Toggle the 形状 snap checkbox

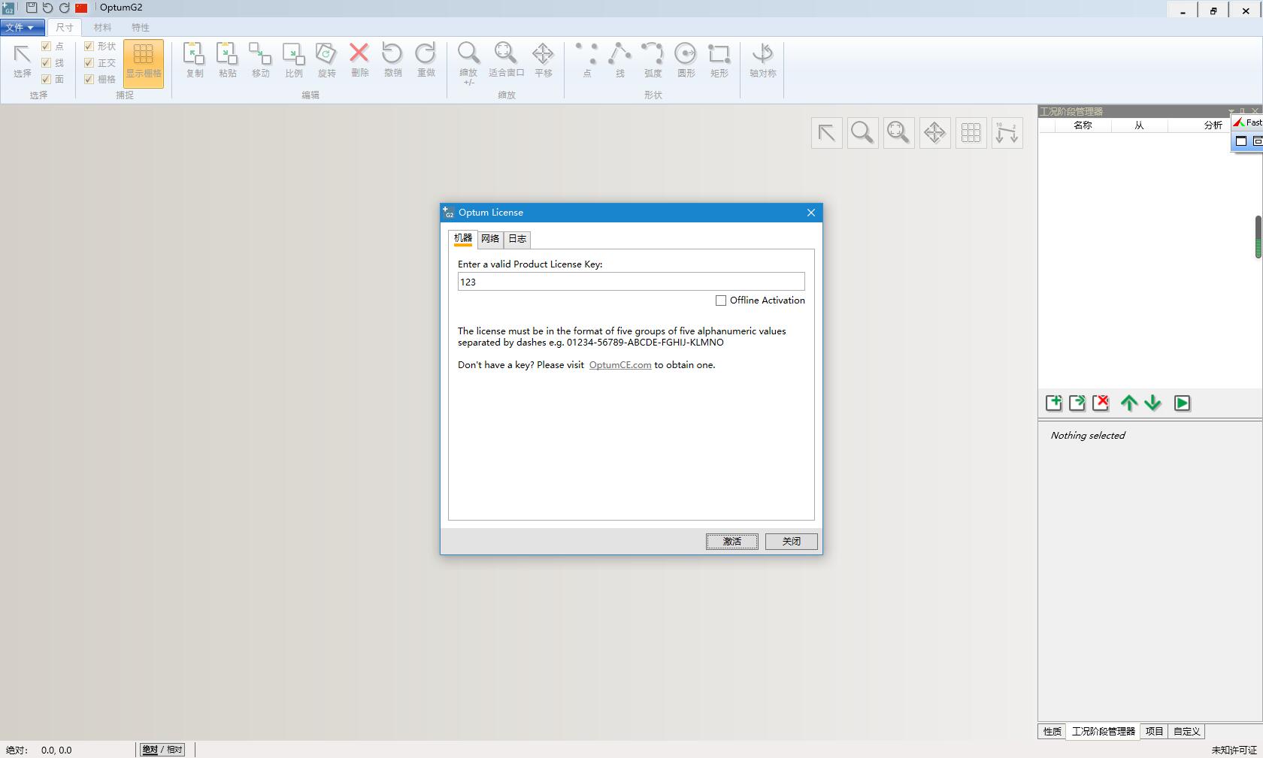[89, 47]
